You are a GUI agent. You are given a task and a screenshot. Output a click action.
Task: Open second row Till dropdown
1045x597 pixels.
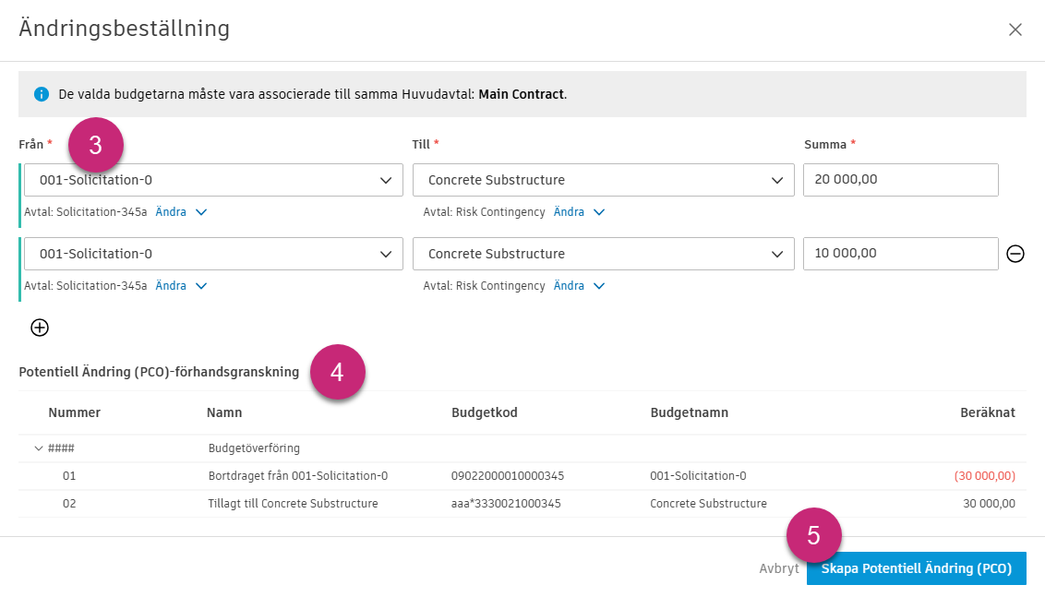[x=603, y=254]
